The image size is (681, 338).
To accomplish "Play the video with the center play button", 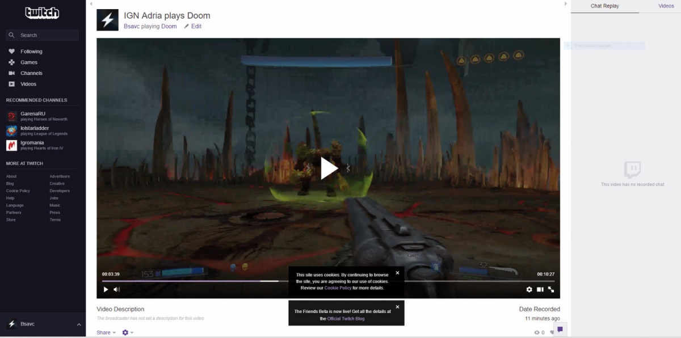I will click(x=329, y=168).
